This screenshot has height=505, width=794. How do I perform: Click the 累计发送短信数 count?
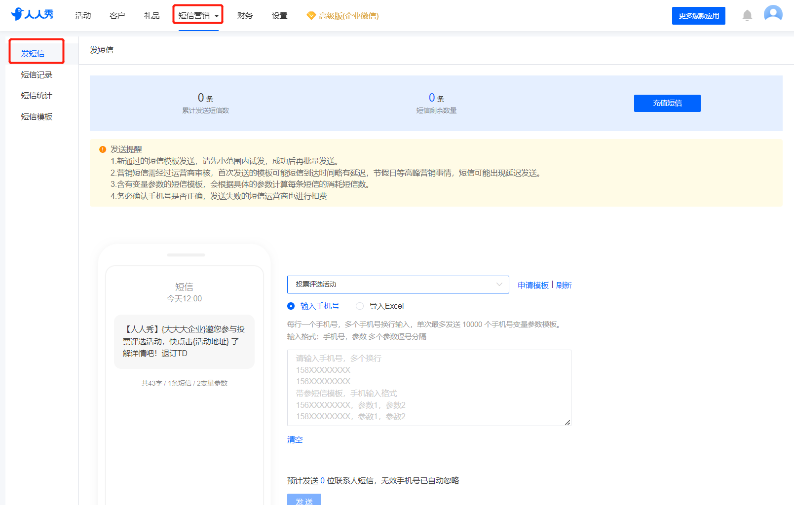click(x=205, y=98)
